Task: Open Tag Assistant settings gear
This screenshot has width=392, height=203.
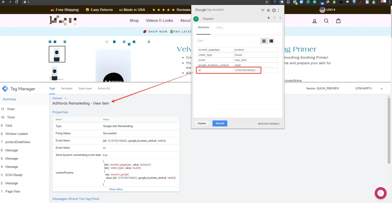Action: tap(274, 10)
